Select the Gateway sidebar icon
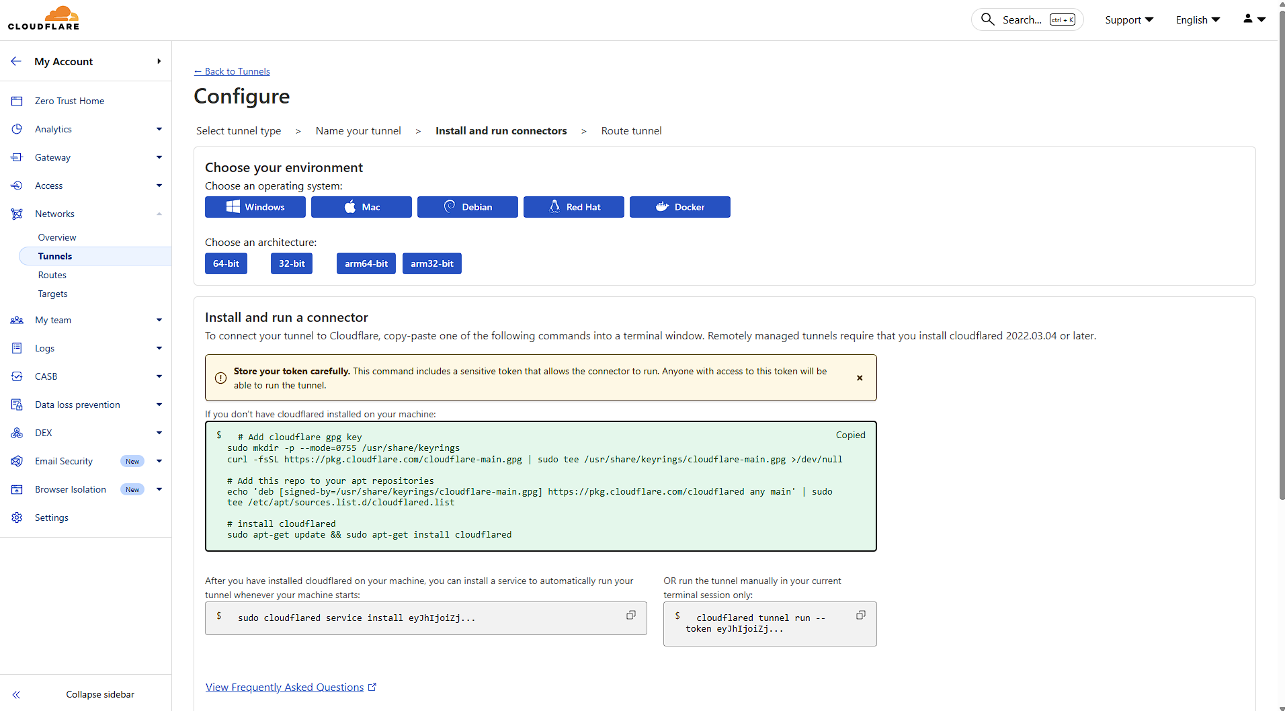Image resolution: width=1285 pixels, height=711 pixels. click(x=17, y=157)
